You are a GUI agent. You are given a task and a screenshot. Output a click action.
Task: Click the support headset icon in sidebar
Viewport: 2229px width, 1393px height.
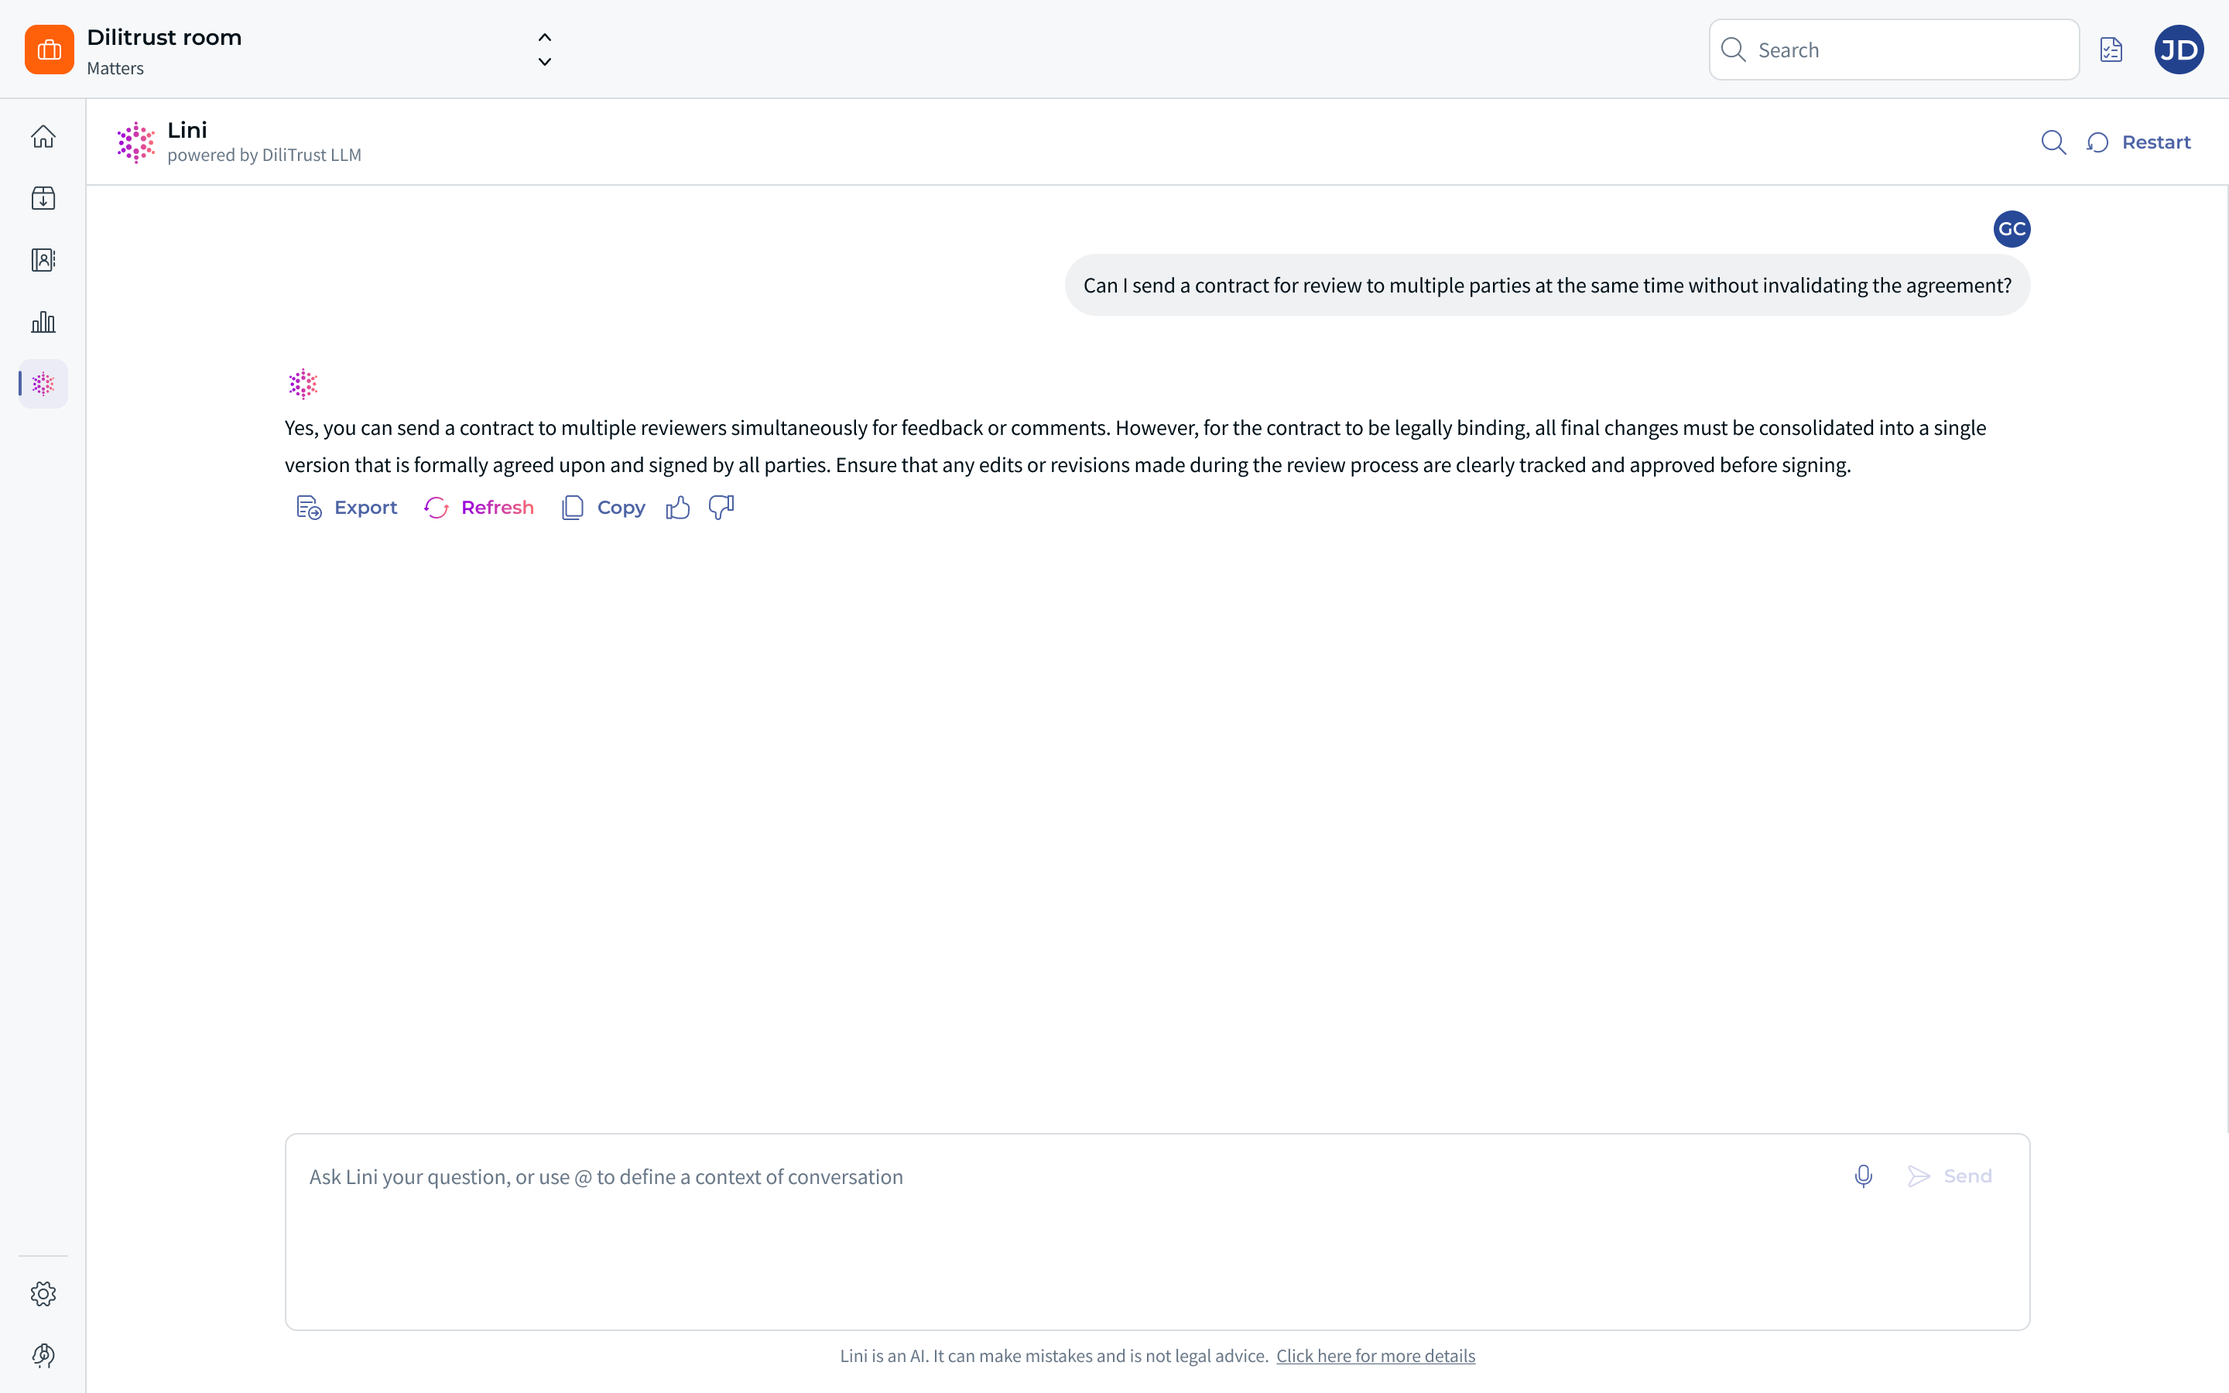tap(43, 1355)
